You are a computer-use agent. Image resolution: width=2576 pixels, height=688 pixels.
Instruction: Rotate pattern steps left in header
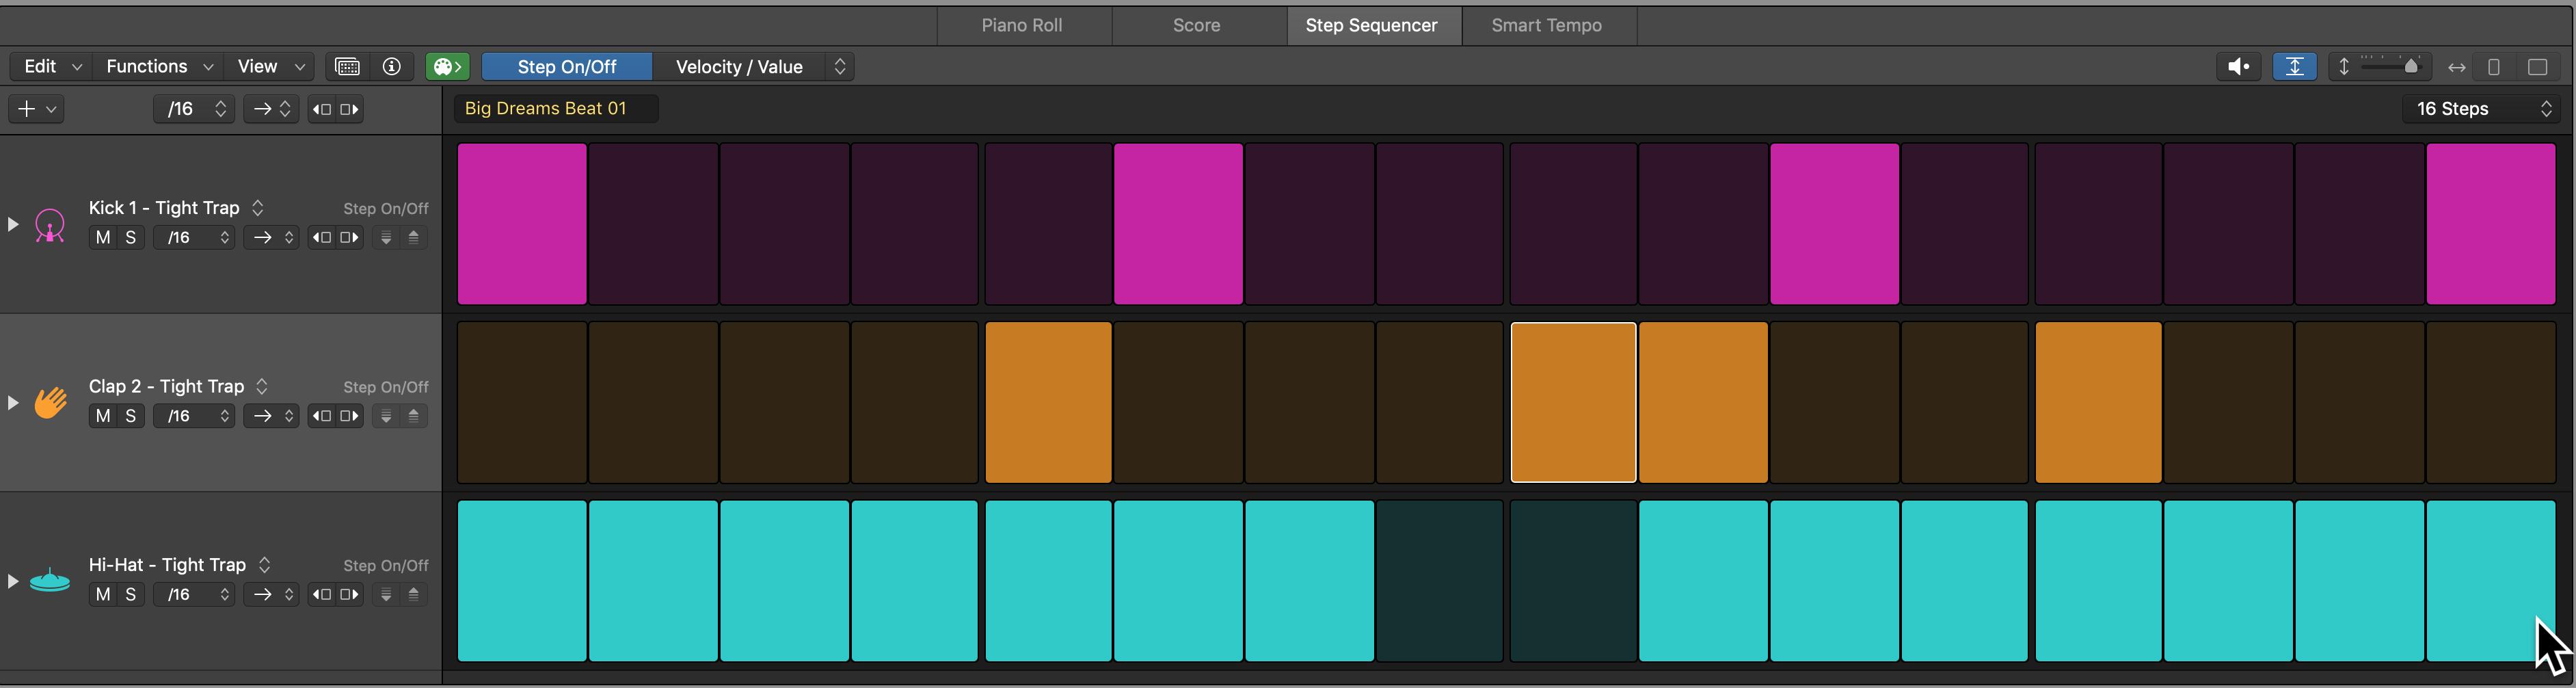pos(322,109)
